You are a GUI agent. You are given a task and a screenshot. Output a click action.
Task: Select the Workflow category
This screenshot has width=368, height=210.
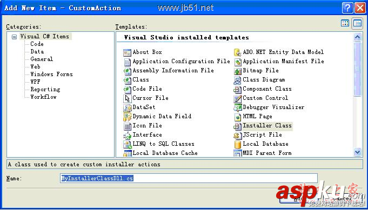(x=43, y=97)
